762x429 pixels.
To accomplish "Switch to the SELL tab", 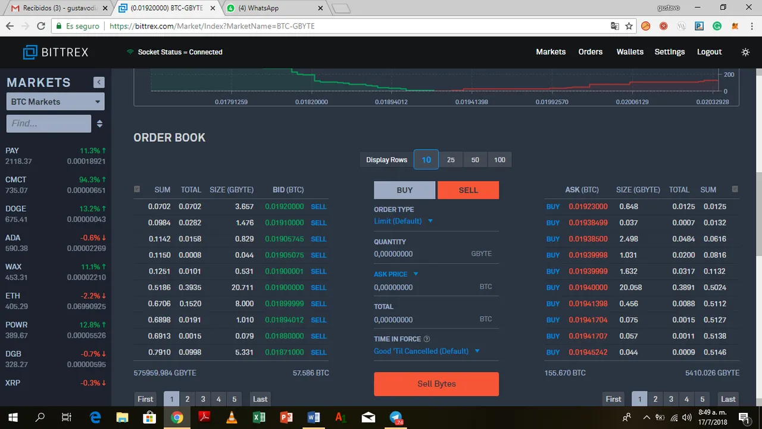I will pos(468,190).
